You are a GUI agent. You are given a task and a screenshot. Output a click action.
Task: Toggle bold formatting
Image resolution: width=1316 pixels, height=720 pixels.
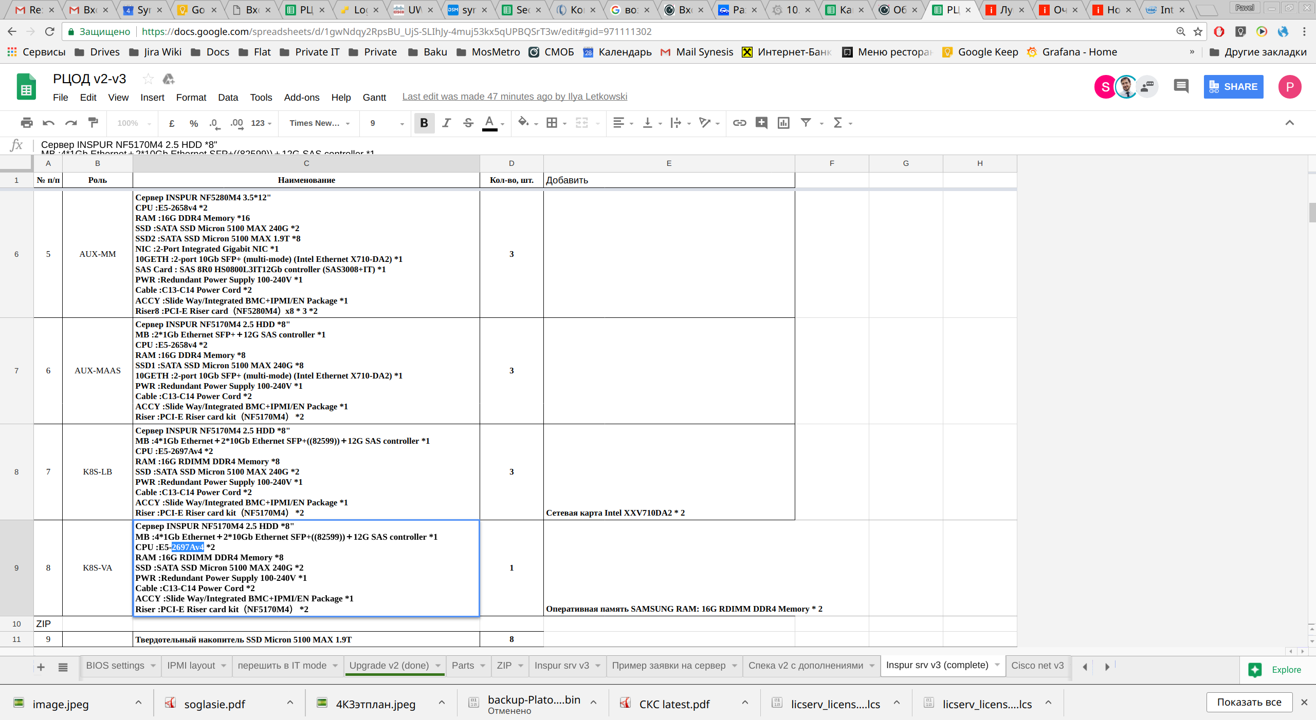(x=424, y=123)
